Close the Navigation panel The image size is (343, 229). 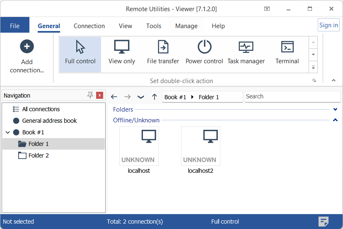pos(99,95)
